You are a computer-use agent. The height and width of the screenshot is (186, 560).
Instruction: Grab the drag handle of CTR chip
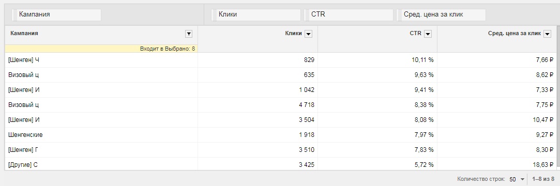[x=307, y=14]
